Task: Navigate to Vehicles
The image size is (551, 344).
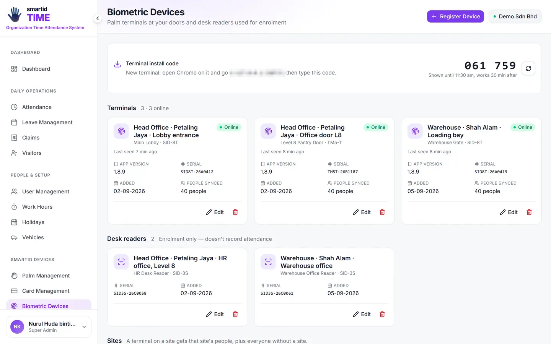Action: pyautogui.click(x=49, y=237)
